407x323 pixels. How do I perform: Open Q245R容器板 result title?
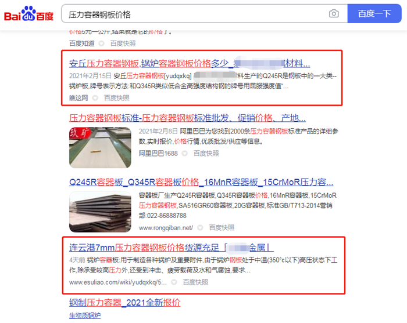click(x=201, y=182)
